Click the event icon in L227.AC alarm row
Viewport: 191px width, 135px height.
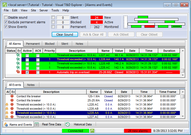(18, 55)
